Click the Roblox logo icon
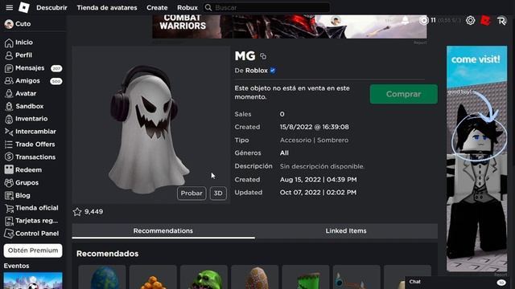 coord(24,7)
